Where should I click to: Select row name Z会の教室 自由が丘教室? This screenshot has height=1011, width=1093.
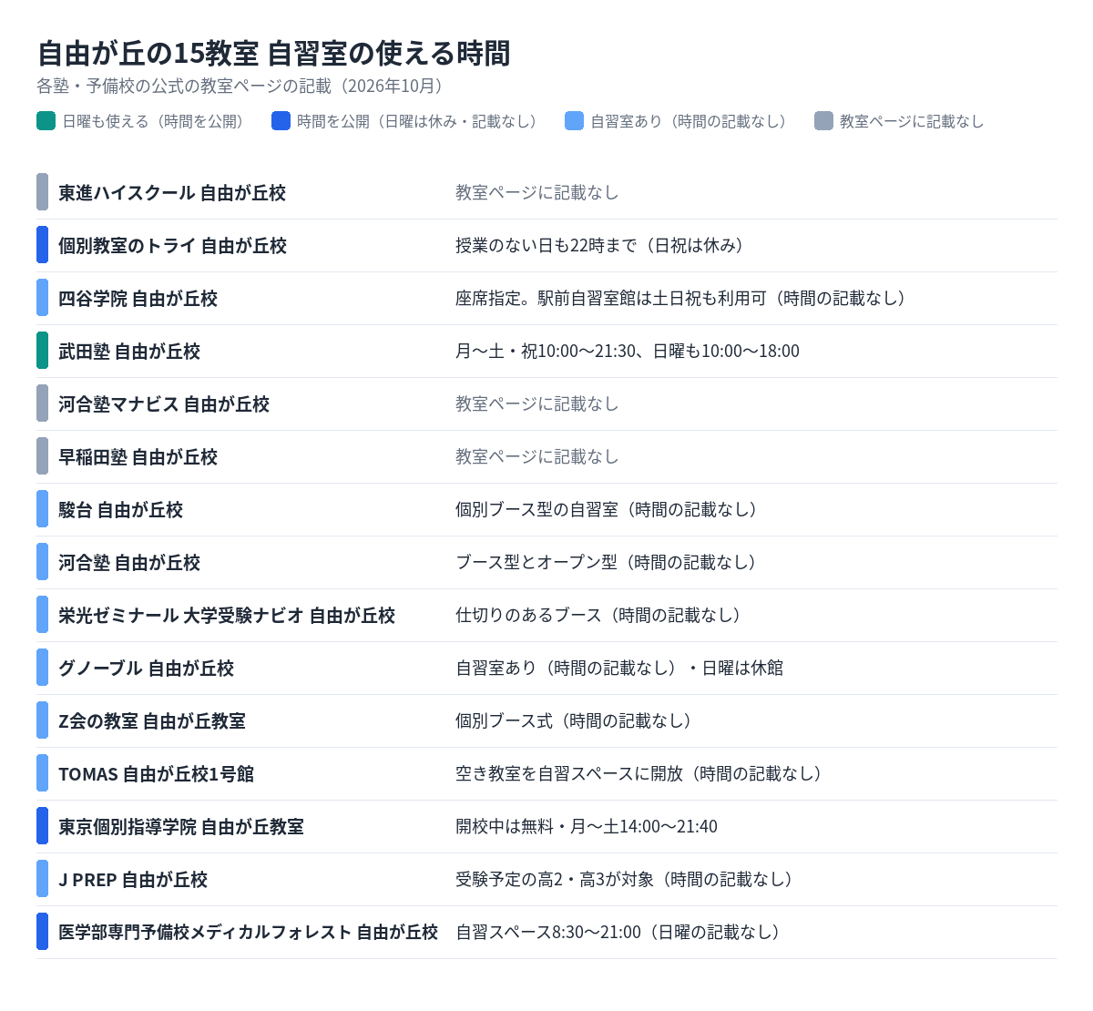(x=152, y=720)
